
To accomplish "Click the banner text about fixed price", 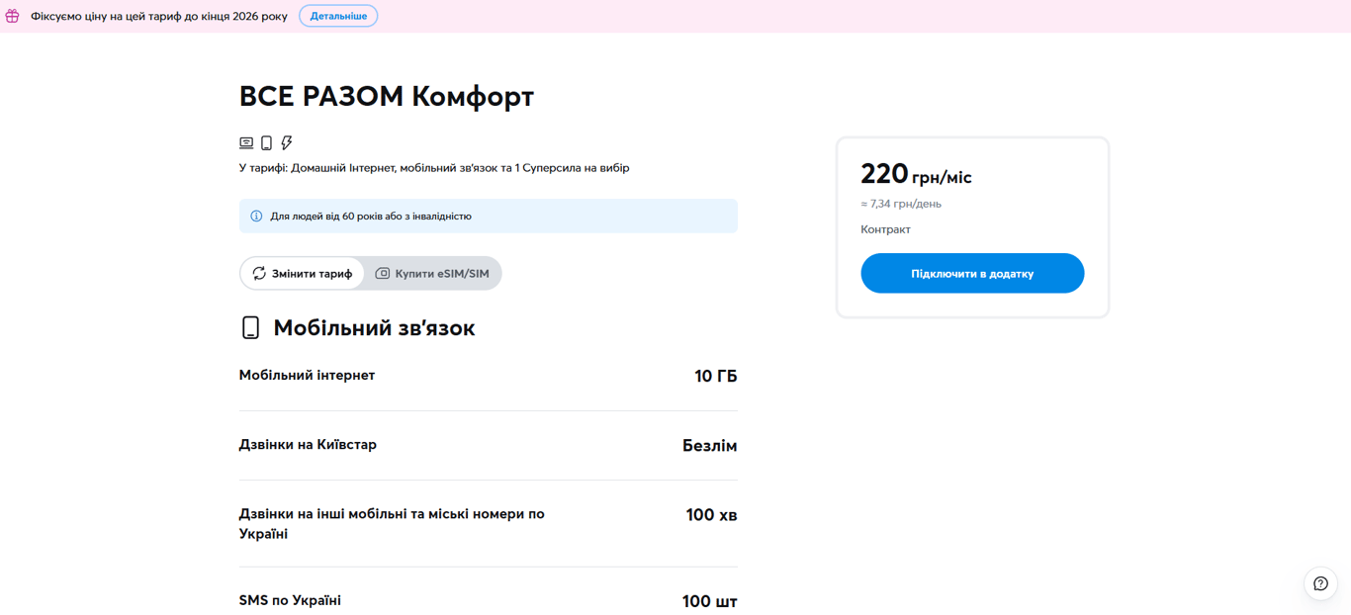I will [x=159, y=17].
